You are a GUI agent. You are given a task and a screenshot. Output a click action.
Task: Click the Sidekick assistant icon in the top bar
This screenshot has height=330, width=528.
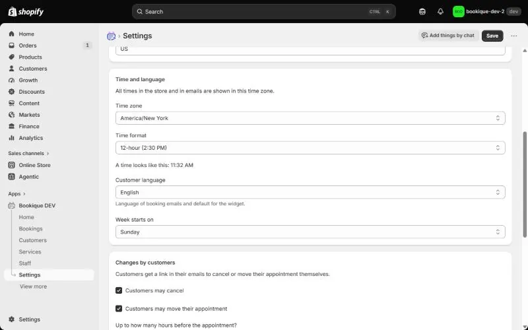pyautogui.click(x=422, y=11)
